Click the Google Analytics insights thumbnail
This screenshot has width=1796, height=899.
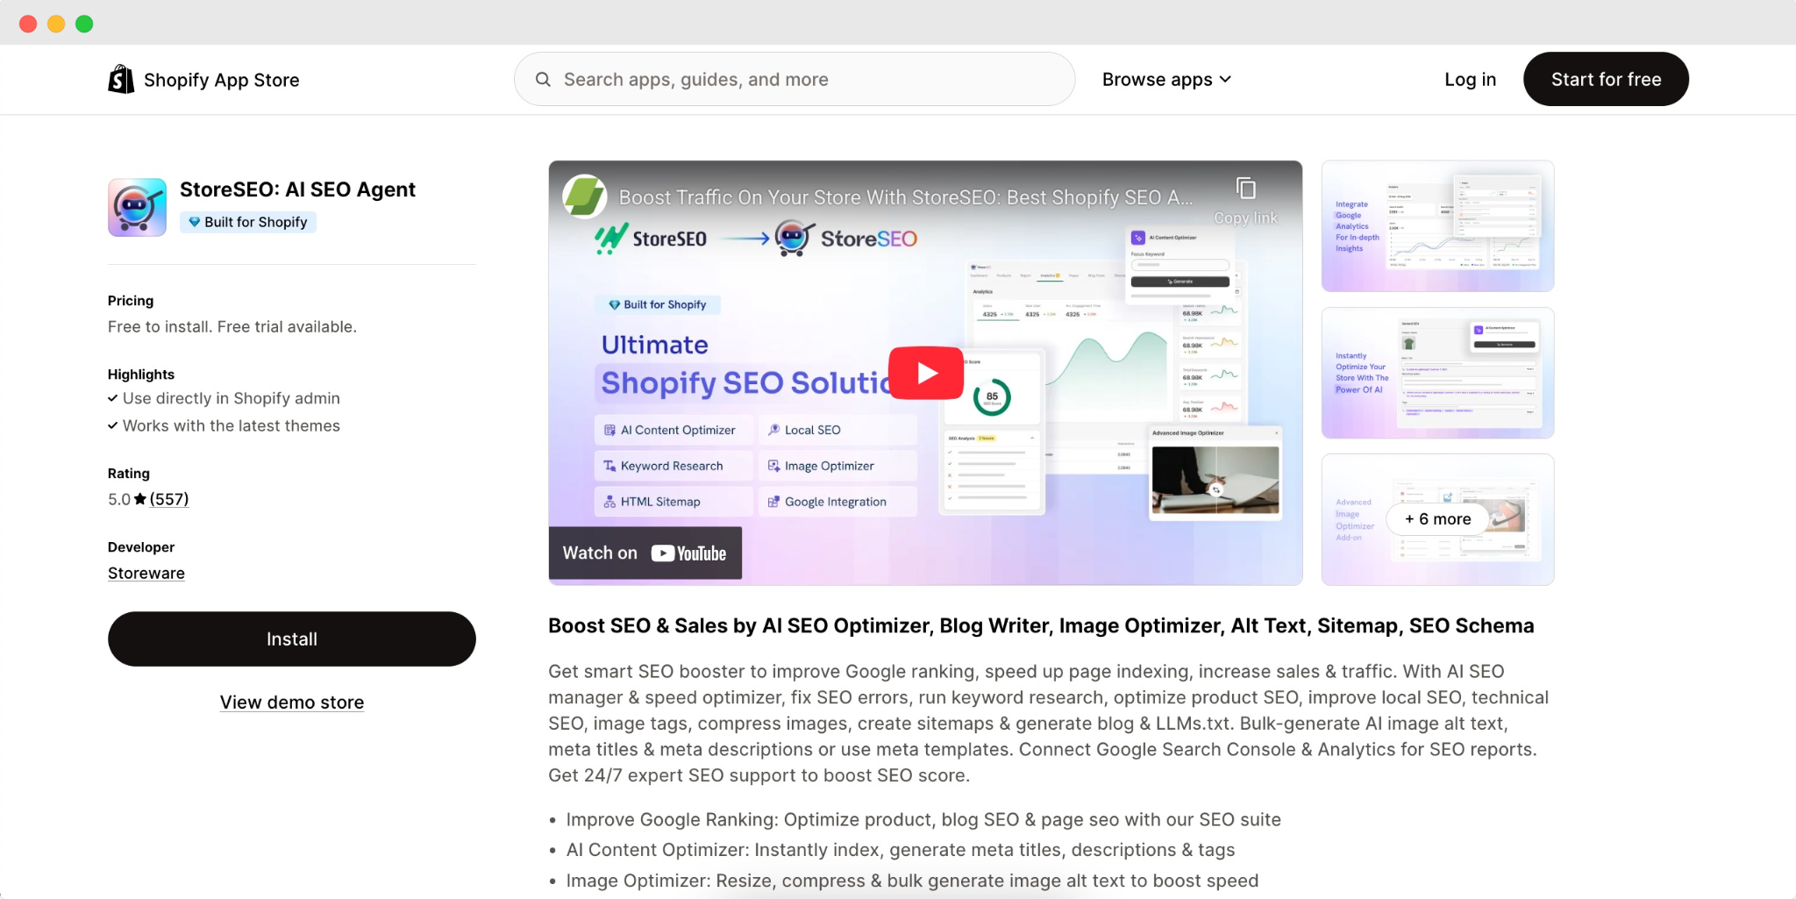point(1436,225)
